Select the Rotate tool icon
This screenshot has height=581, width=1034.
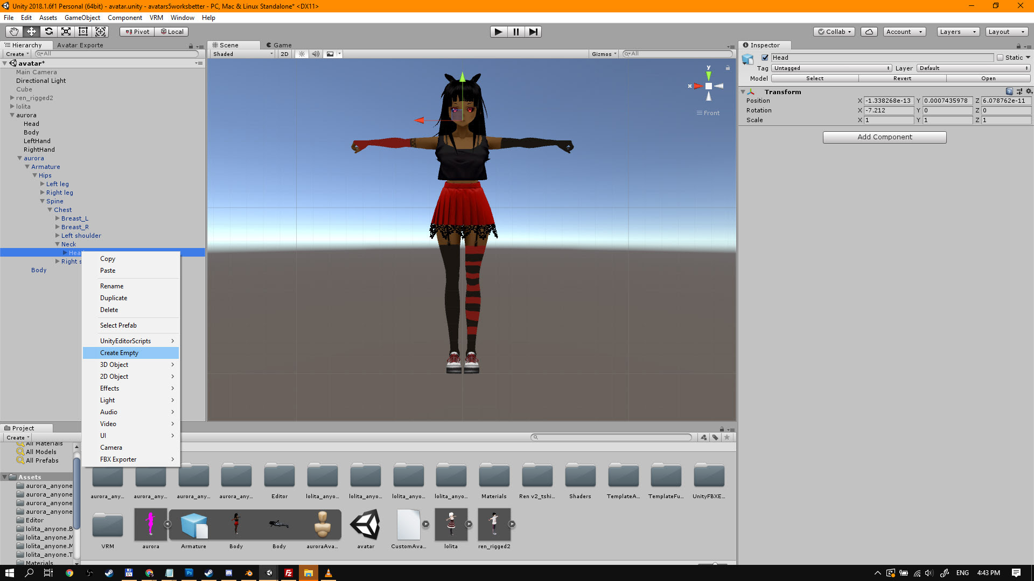(48, 32)
